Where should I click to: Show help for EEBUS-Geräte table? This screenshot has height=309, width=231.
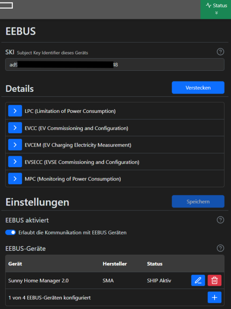[220, 248]
